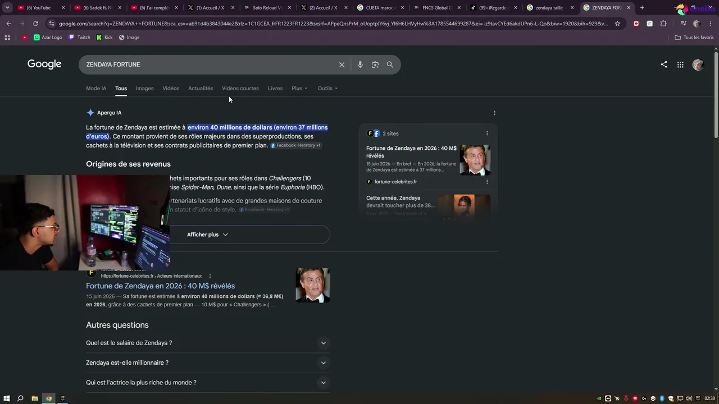Image resolution: width=719 pixels, height=404 pixels.
Task: Share this search via share icon
Action: coord(664,65)
